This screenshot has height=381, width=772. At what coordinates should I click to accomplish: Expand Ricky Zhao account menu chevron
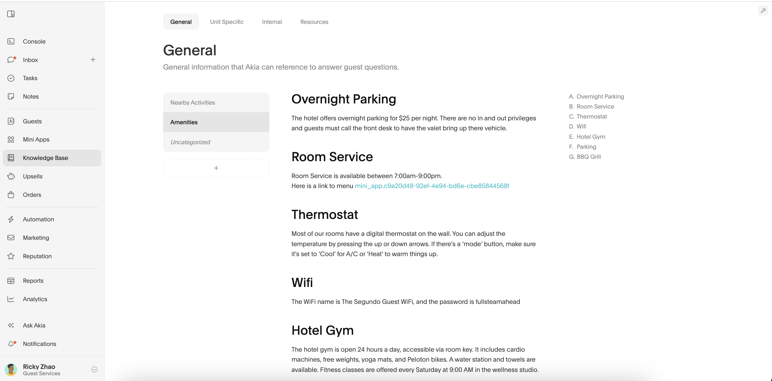pyautogui.click(x=95, y=370)
